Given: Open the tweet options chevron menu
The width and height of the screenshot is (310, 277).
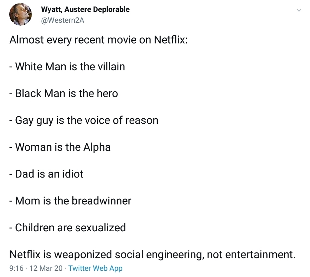Looking at the screenshot, I should pos(299,10).
